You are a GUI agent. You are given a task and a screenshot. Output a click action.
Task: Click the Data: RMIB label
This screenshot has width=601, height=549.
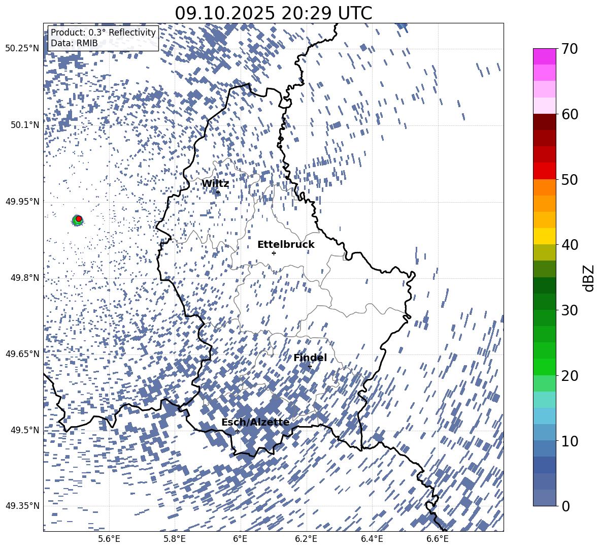(x=74, y=43)
